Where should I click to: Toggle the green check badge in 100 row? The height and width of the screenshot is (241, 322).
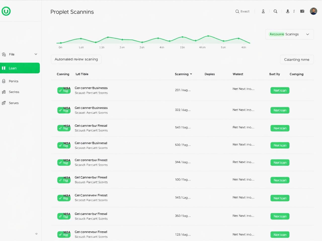(64, 180)
